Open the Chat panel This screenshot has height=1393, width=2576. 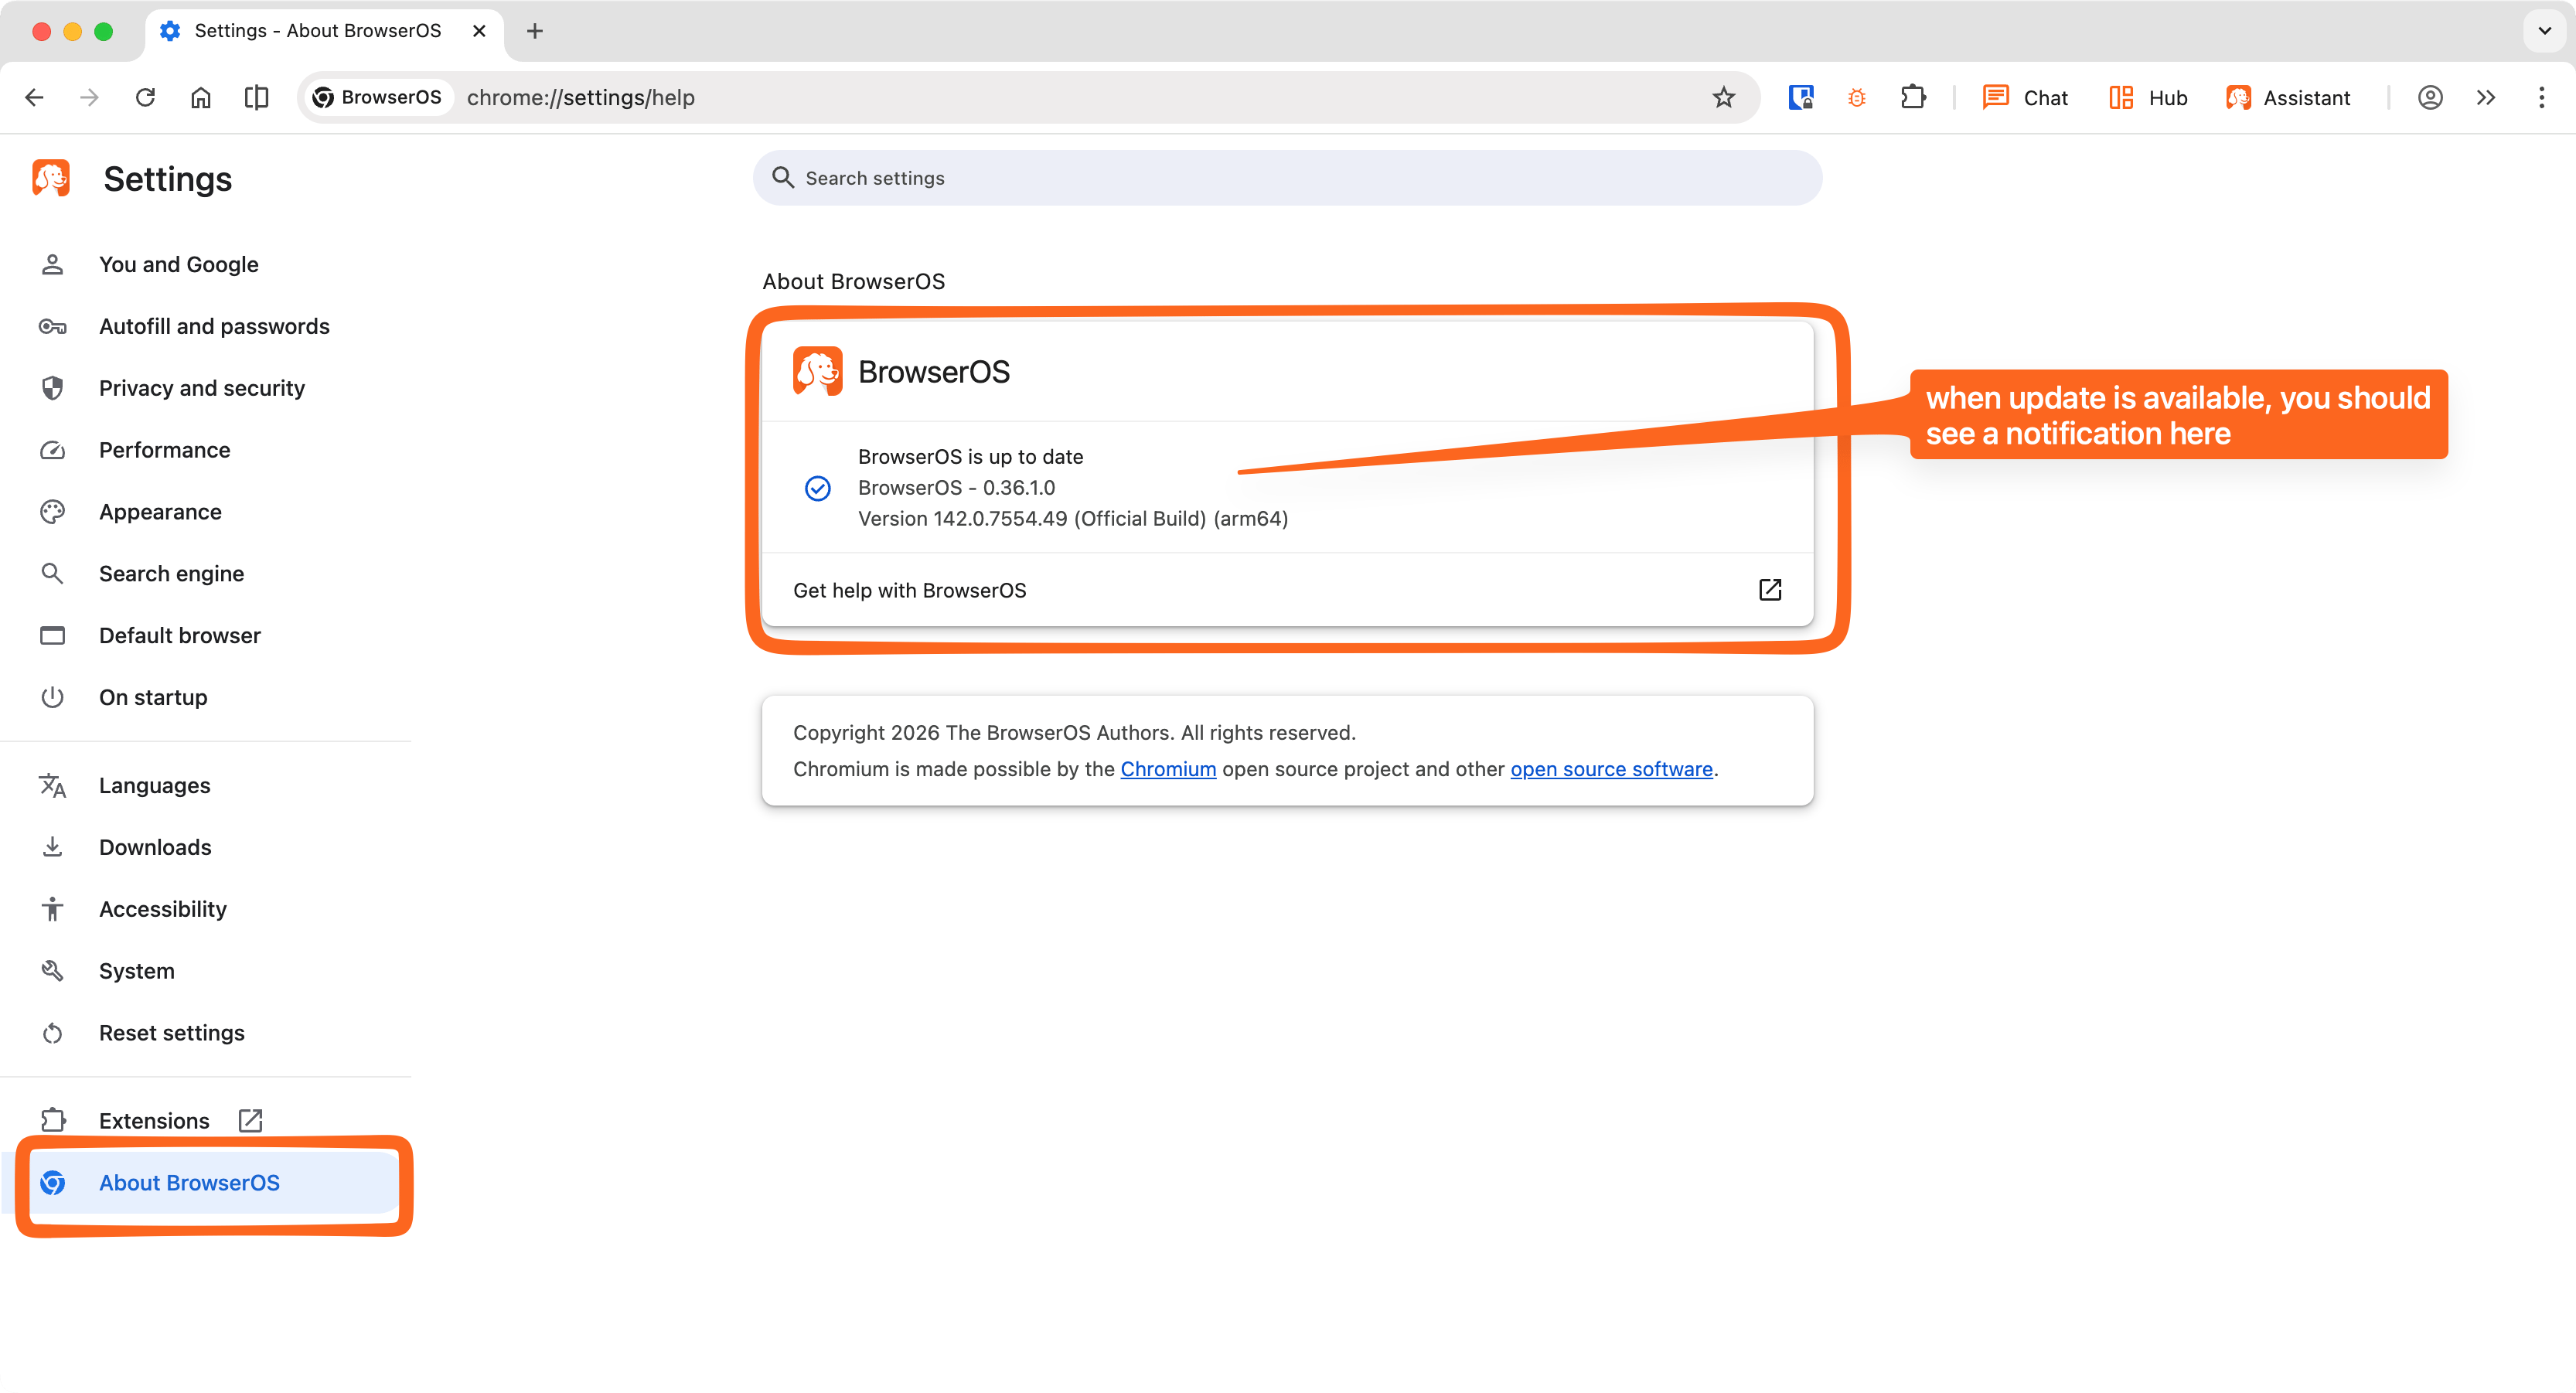[x=2026, y=97]
